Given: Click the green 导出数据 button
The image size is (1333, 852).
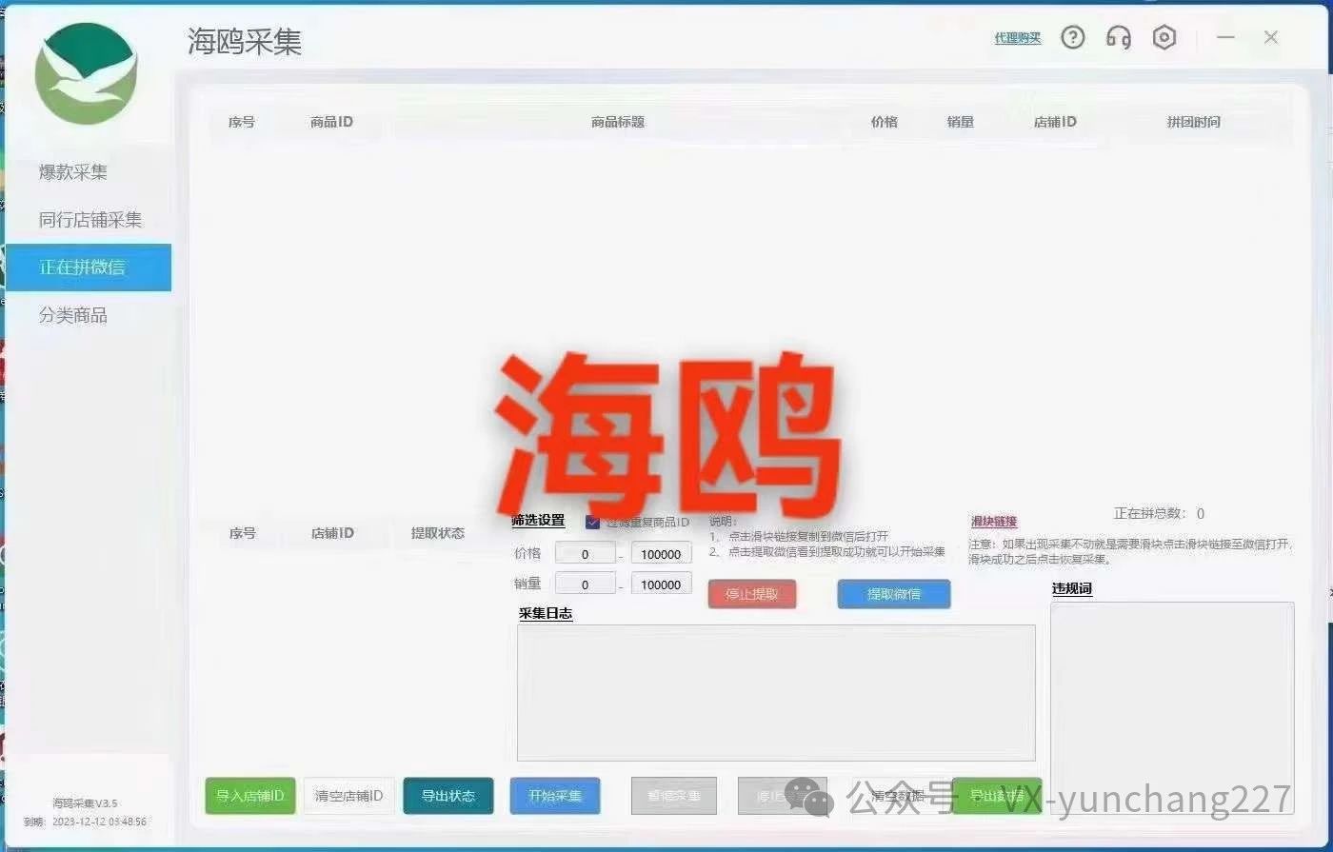Looking at the screenshot, I should coord(997,796).
